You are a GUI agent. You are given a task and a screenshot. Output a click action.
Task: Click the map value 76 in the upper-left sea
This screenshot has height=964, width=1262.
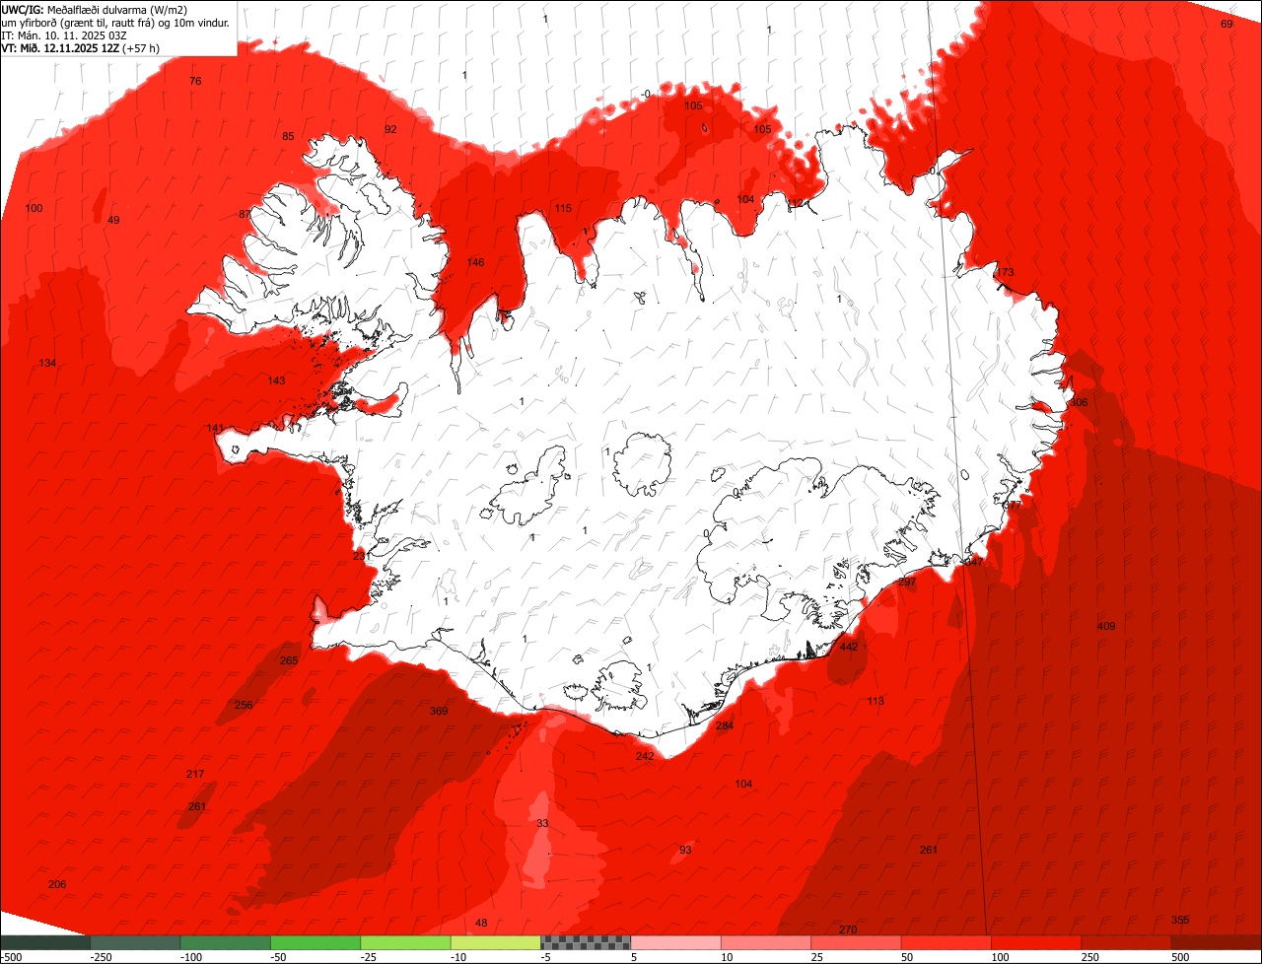coord(195,81)
